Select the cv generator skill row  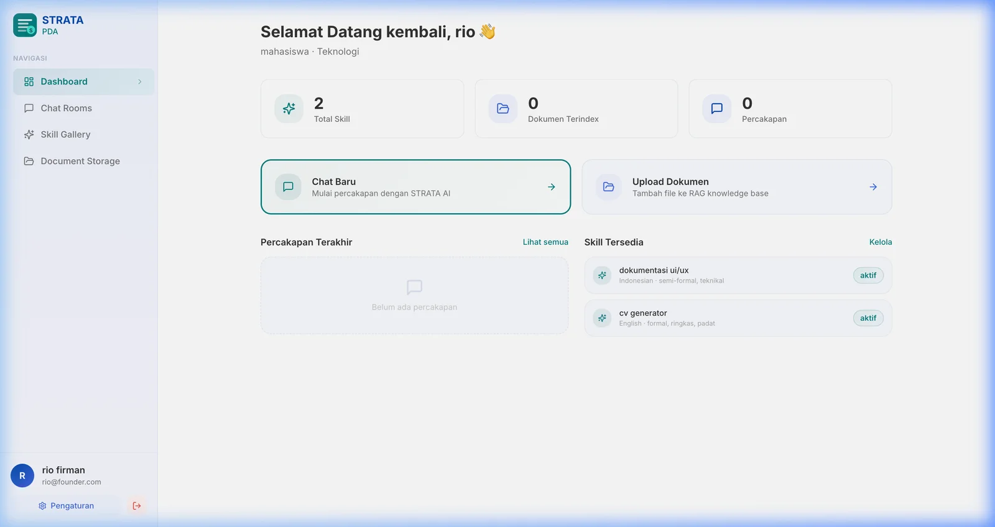click(x=738, y=318)
